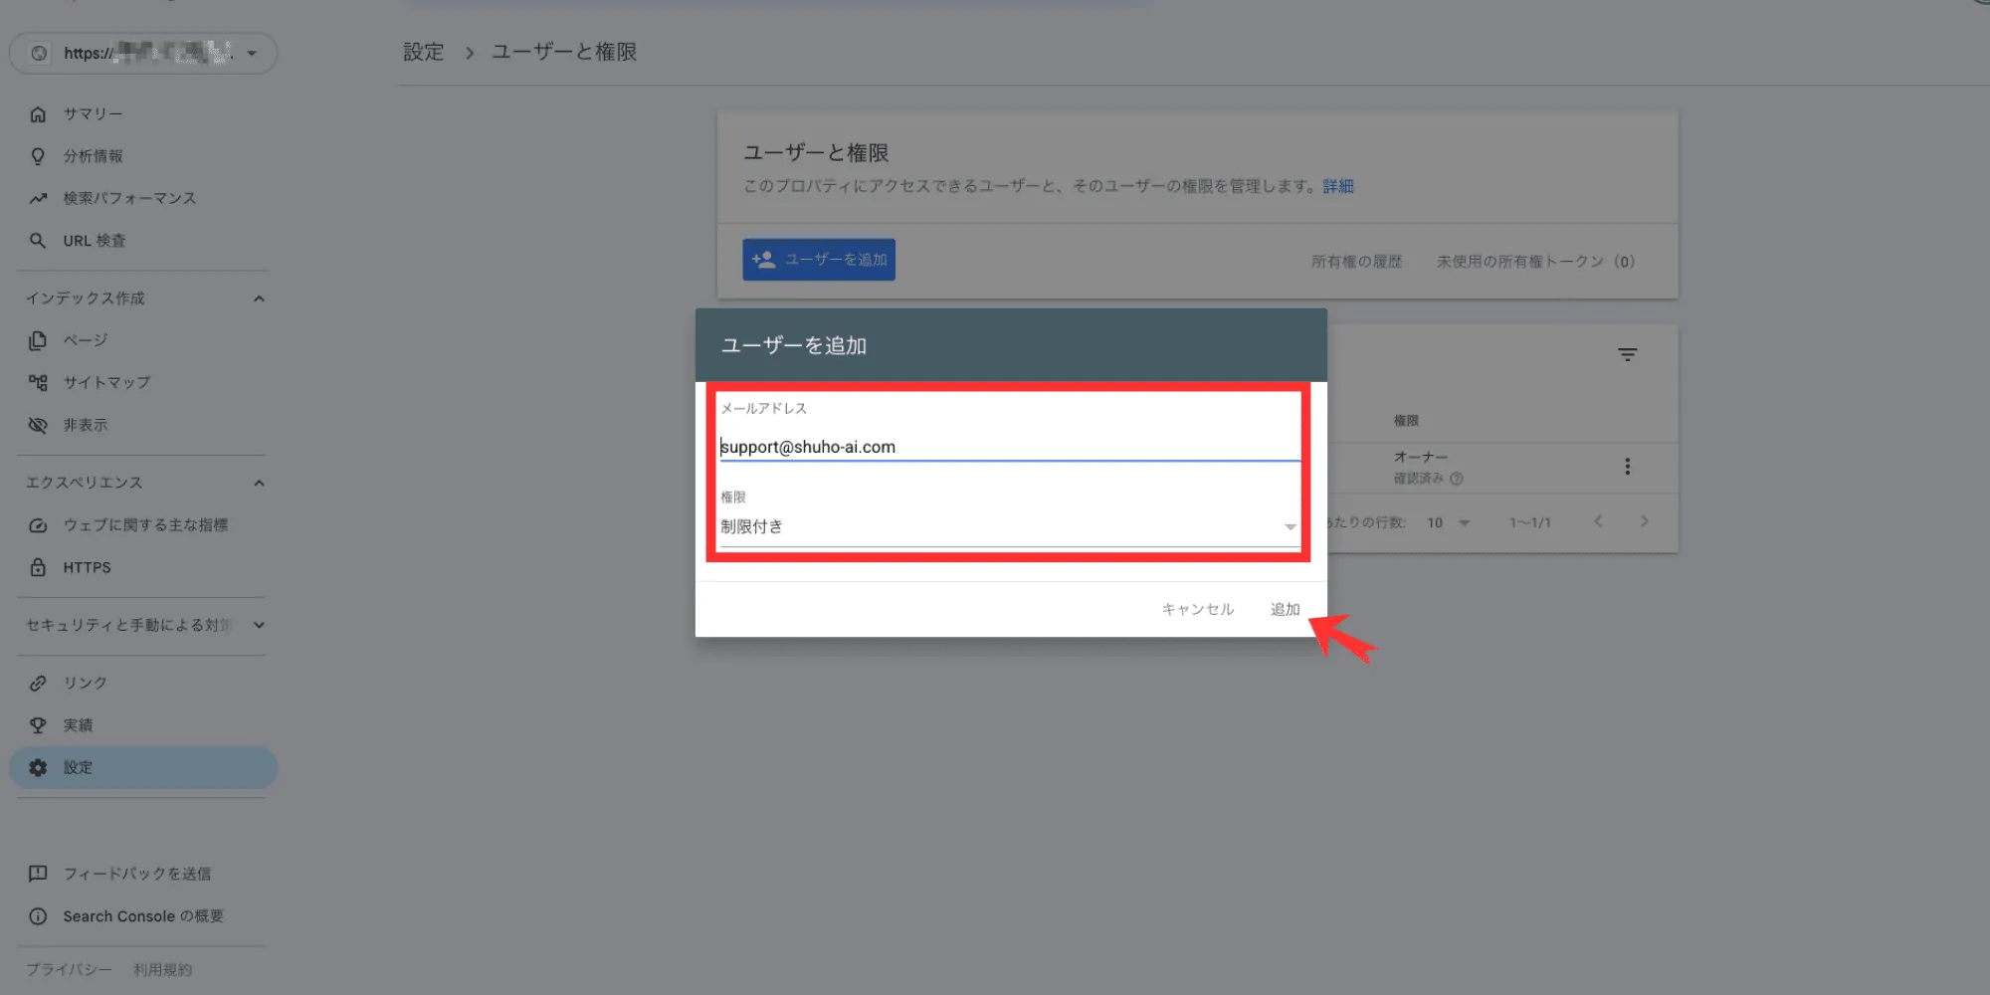The image size is (1990, 995).
Task: Open 検索パフォーマンス report
Action: tap(129, 199)
